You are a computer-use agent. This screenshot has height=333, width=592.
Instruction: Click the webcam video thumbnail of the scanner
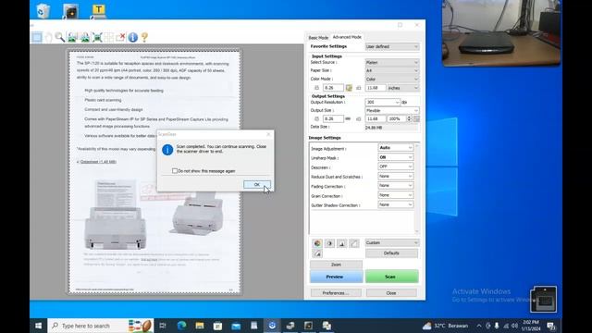501,33
